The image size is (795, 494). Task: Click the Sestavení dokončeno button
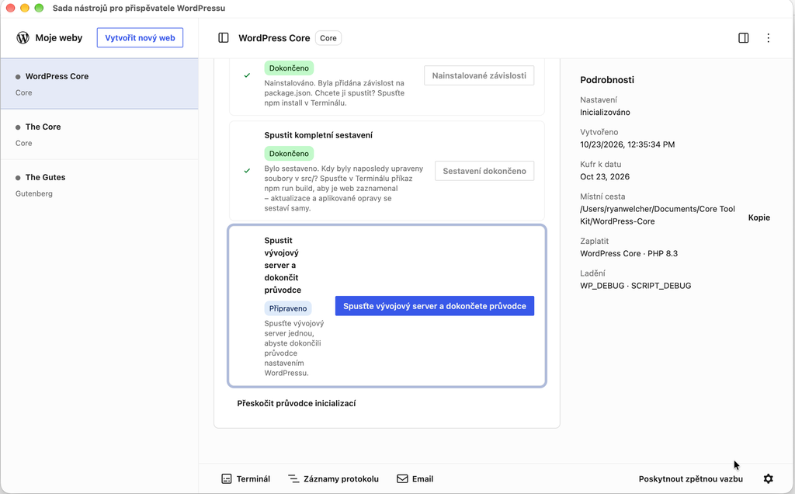coord(484,171)
